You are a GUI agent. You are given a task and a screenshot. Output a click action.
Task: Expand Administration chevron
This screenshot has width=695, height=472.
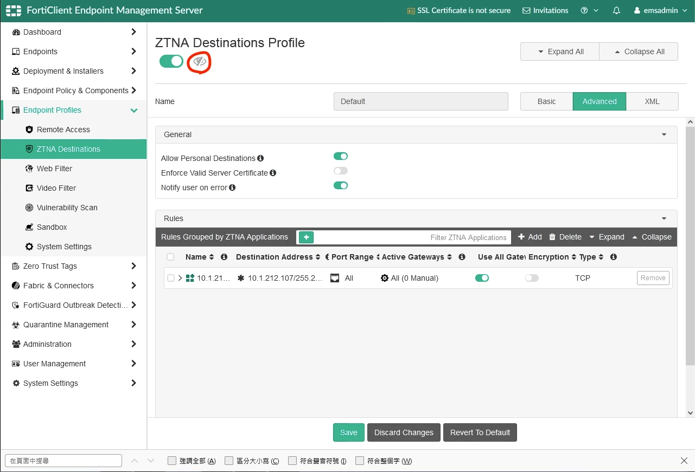pos(133,344)
